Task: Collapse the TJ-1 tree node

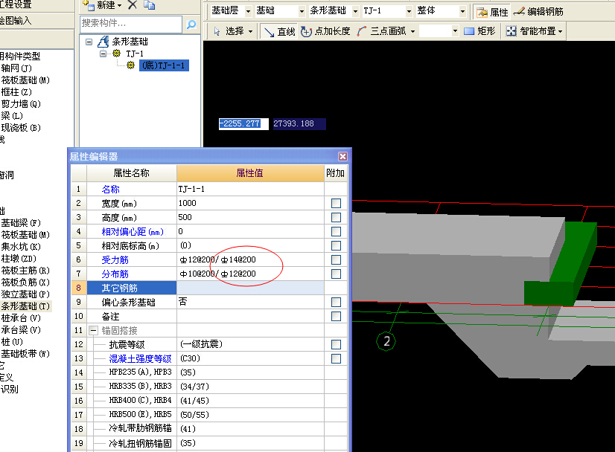Action: pyautogui.click(x=103, y=54)
